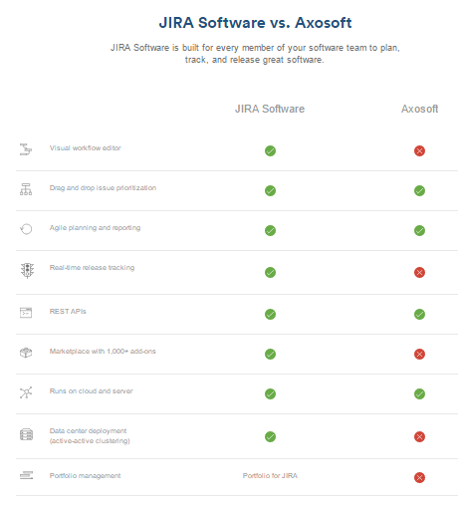Click the Axosoft column header
This screenshot has width=458, height=511.
tap(419, 109)
